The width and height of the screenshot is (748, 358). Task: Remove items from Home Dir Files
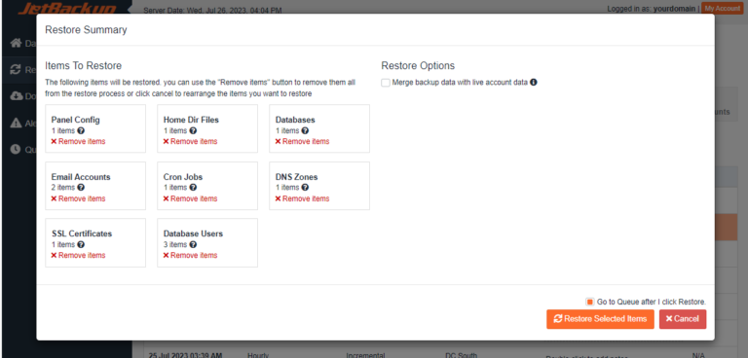click(x=190, y=142)
